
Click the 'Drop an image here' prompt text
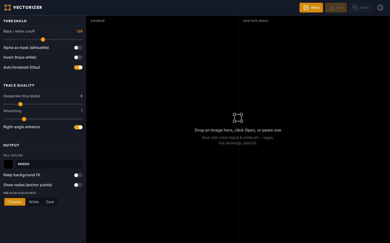[x=238, y=130]
